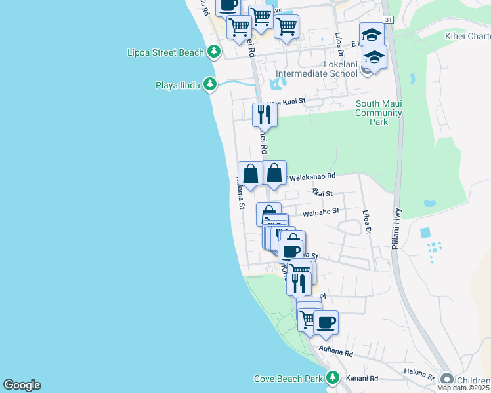
Task: Click the route 31 highway shield
Action: [x=389, y=20]
